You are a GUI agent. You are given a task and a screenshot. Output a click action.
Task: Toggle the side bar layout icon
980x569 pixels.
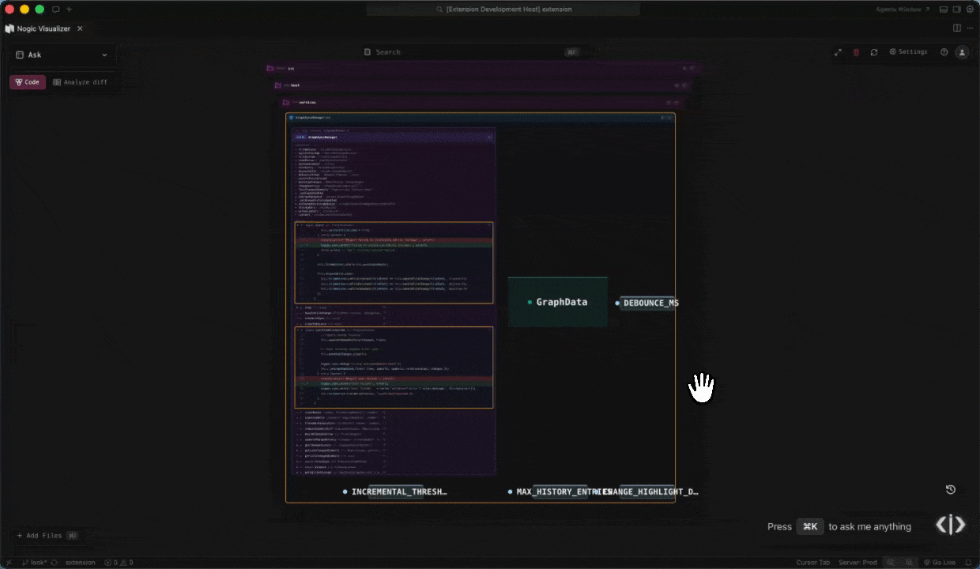[x=956, y=9]
